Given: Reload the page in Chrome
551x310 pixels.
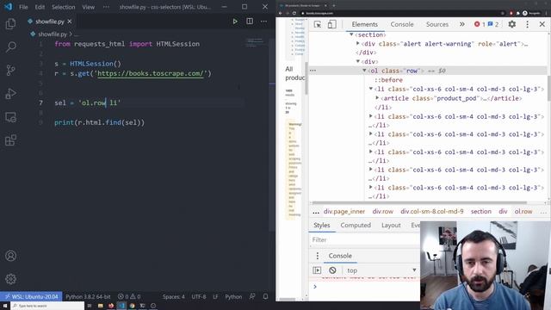Looking at the screenshot, I should click(294, 13).
